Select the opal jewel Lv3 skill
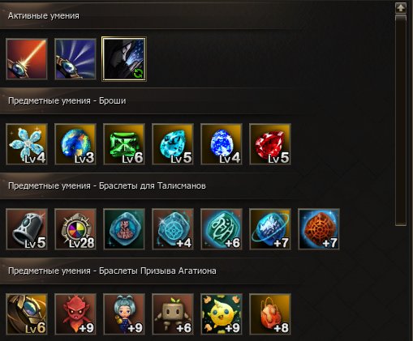This screenshot has height=341, width=413. (75, 144)
